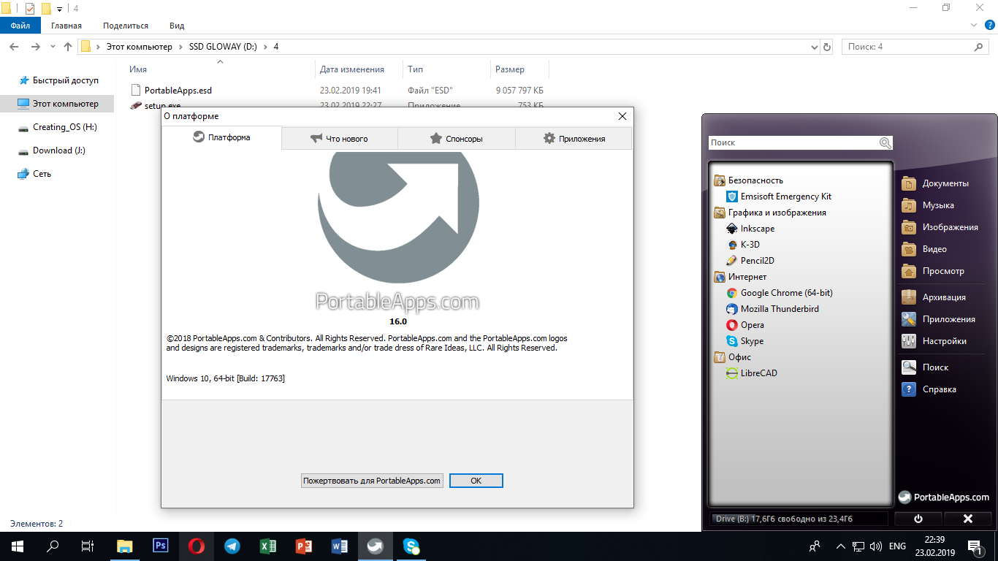The width and height of the screenshot is (998, 561).
Task: Start Skype from the PortableApps menu
Action: (x=744, y=341)
